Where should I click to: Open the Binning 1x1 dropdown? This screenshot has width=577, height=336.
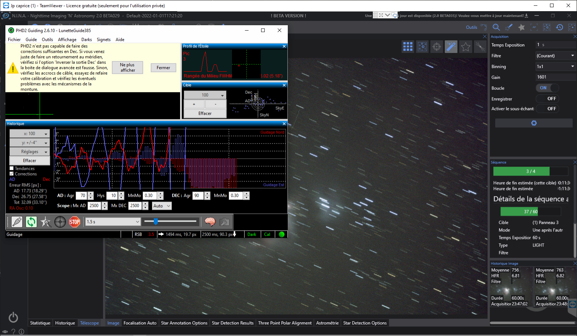coord(555,67)
